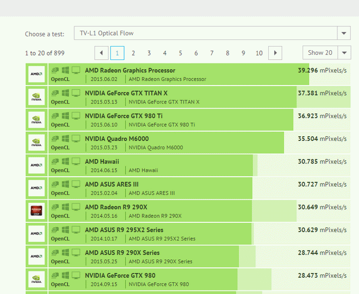Select page 2 in pagination
Image resolution: width=359 pixels, height=294 pixels.
[x=133, y=53]
